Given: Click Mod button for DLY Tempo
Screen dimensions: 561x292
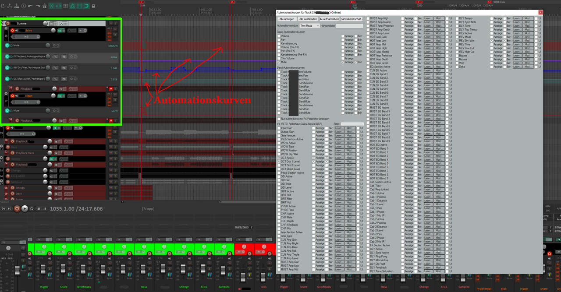Looking at the screenshot, I should click(x=528, y=18).
